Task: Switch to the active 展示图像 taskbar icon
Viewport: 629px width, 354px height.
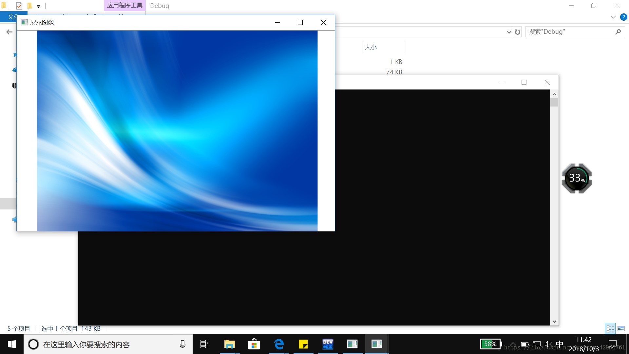Action: pos(377,344)
